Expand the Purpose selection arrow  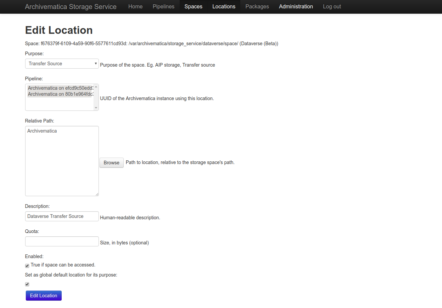click(96, 63)
